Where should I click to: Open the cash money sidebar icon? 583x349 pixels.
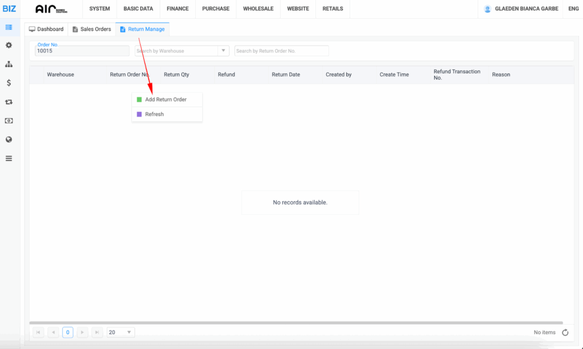(9, 121)
